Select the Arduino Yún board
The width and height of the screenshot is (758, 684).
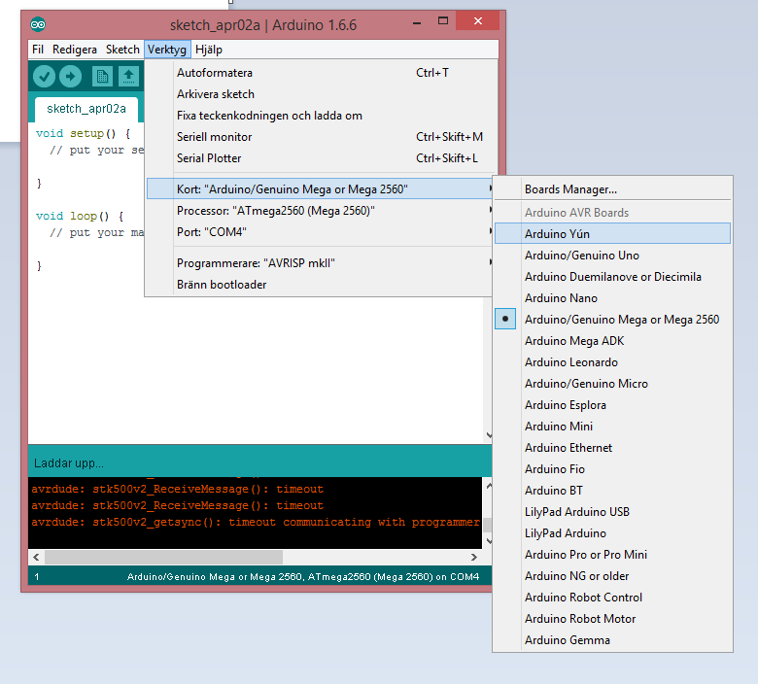tap(612, 233)
